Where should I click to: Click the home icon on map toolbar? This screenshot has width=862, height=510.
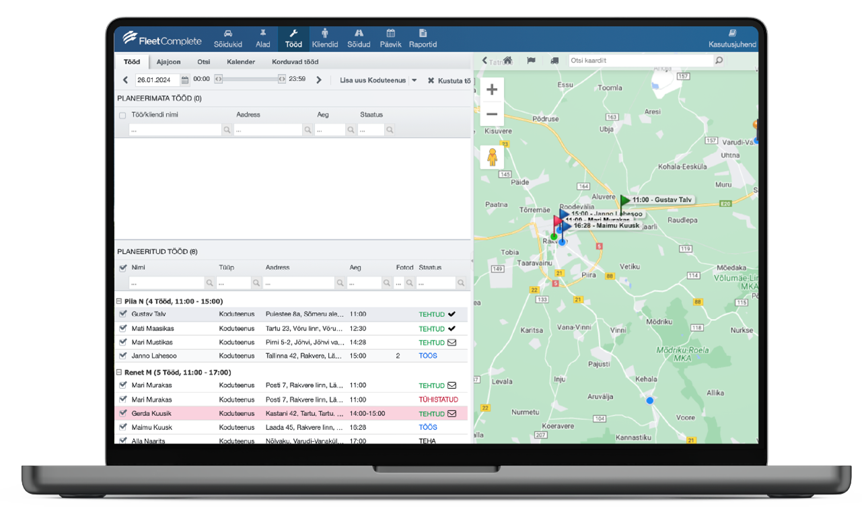coord(508,61)
